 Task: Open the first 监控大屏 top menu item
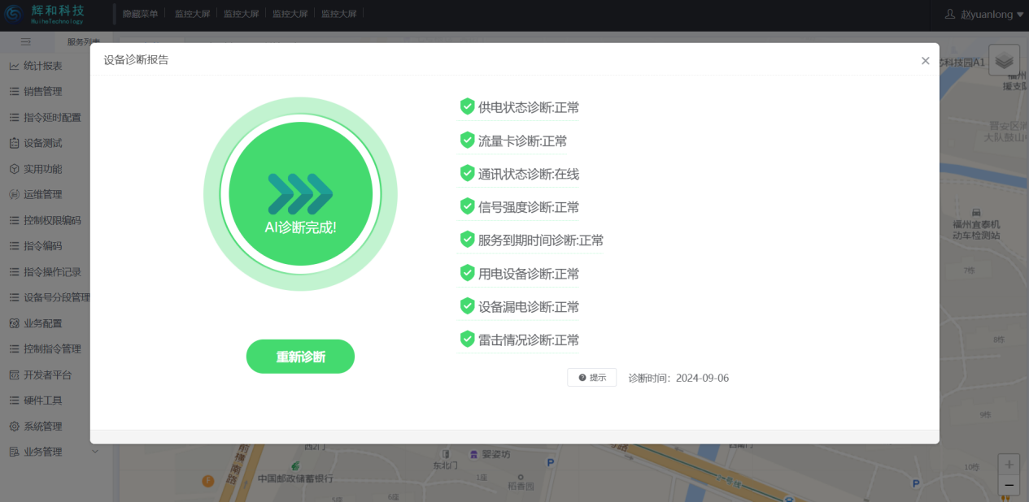tap(192, 14)
